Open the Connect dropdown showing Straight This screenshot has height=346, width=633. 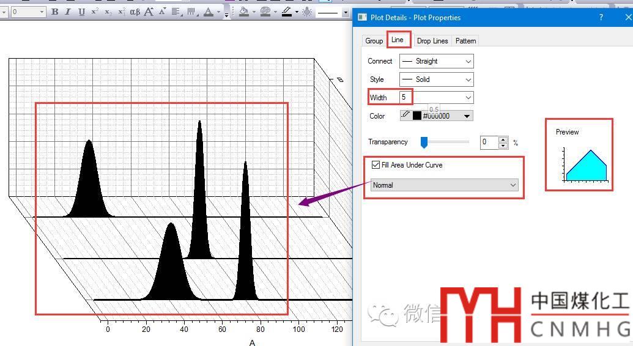(x=436, y=61)
